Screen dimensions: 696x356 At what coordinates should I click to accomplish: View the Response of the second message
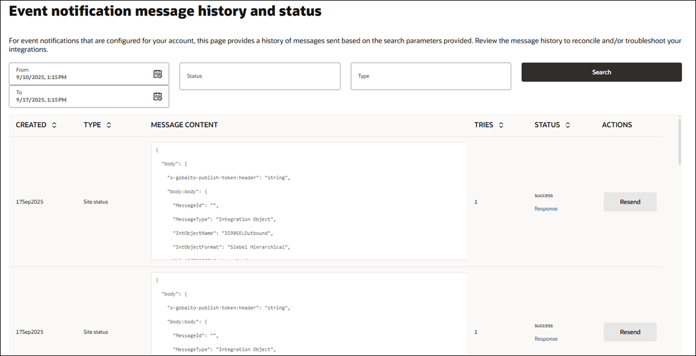[545, 339]
